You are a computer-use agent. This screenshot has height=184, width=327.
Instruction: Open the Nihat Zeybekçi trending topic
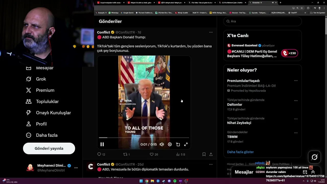coord(239,123)
